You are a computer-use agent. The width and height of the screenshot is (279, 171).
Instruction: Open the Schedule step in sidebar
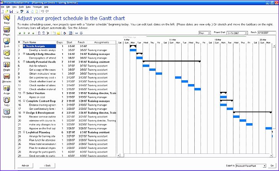pos(7,113)
